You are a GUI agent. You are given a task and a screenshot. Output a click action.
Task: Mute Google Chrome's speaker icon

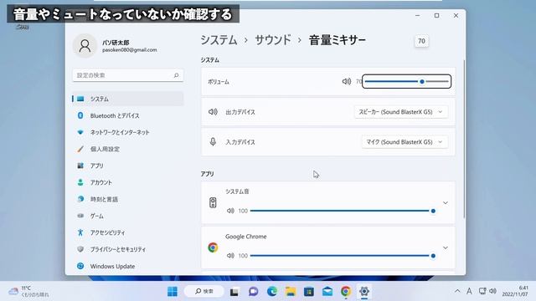(x=230, y=256)
